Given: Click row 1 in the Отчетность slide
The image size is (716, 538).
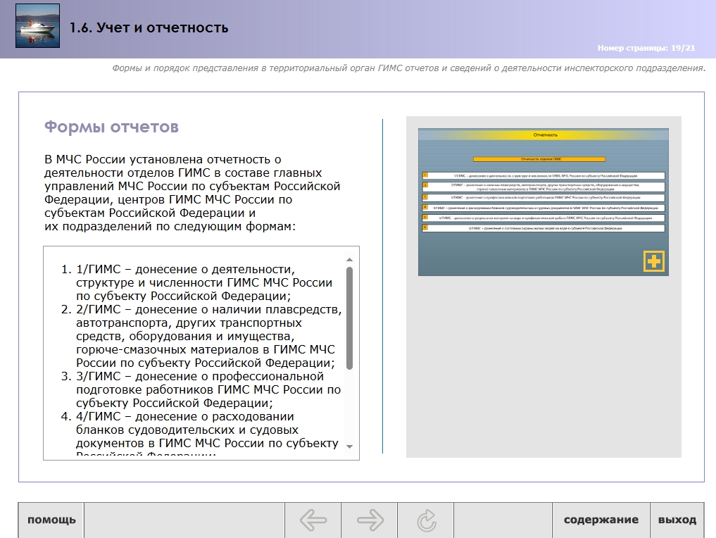Looking at the screenshot, I should [x=544, y=175].
